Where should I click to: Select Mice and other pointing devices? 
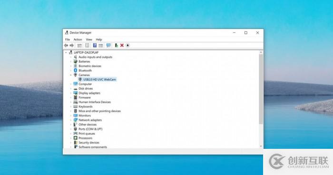pos(99,111)
